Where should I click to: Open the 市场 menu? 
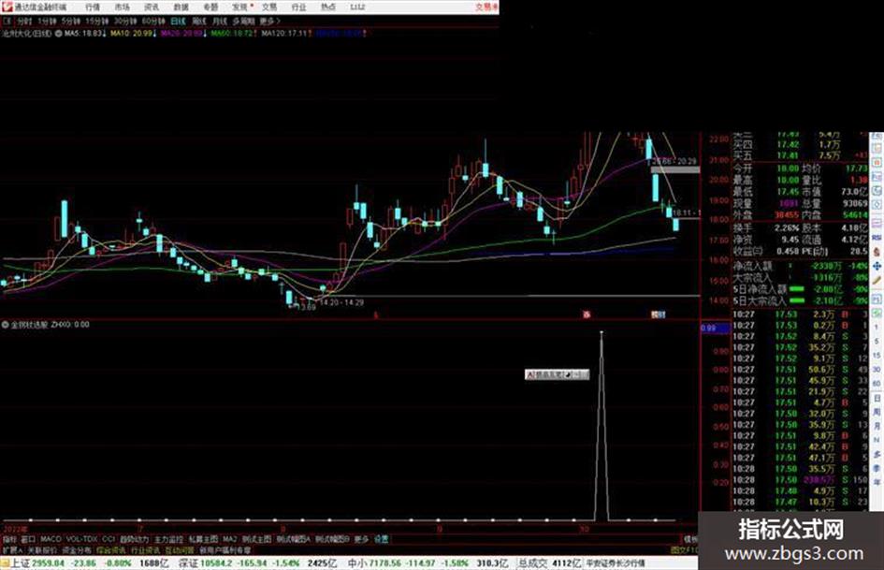tap(122, 7)
